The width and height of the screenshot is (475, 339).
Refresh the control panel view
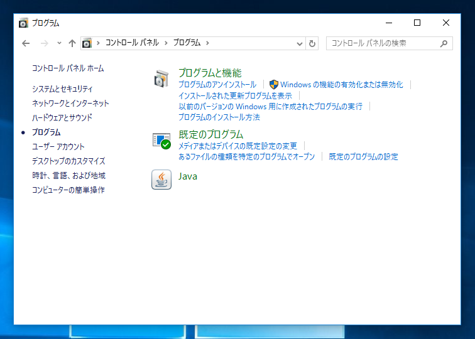tap(312, 43)
